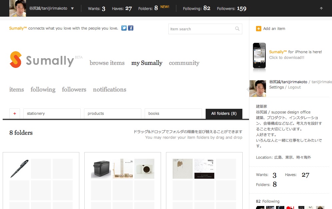This screenshot has width=332, height=209.
Task: Click Following: 82 in top bar
Action: [196, 8]
